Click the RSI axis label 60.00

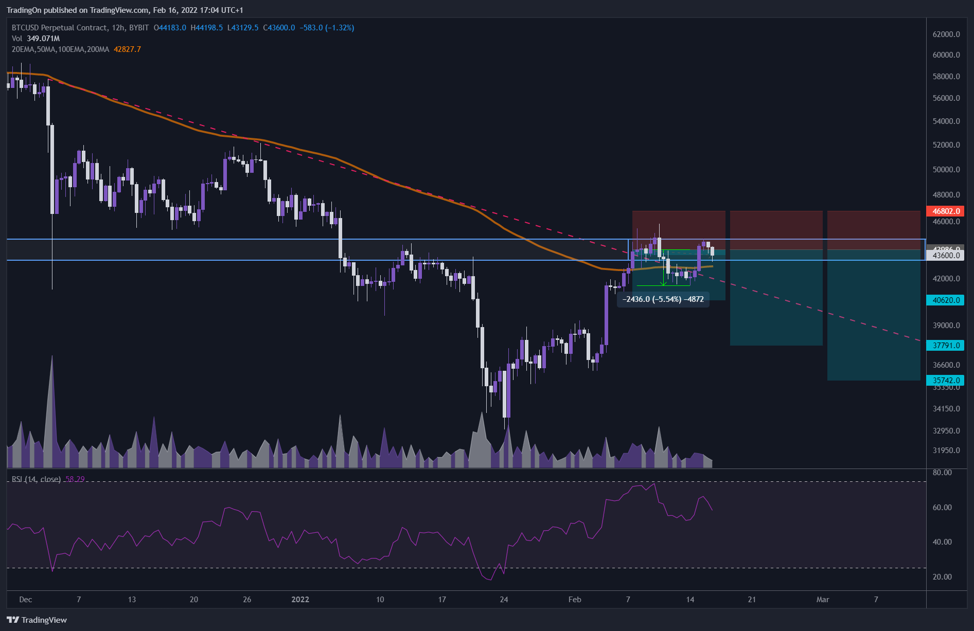942,508
